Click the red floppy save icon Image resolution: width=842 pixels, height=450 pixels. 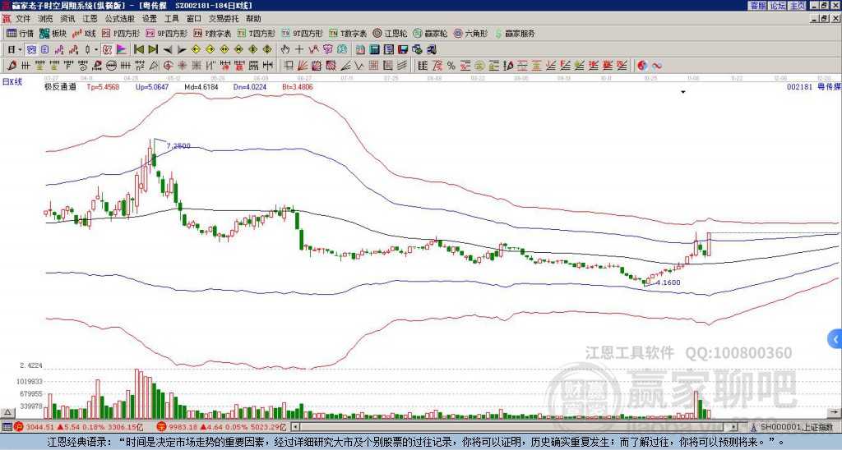coord(403,50)
